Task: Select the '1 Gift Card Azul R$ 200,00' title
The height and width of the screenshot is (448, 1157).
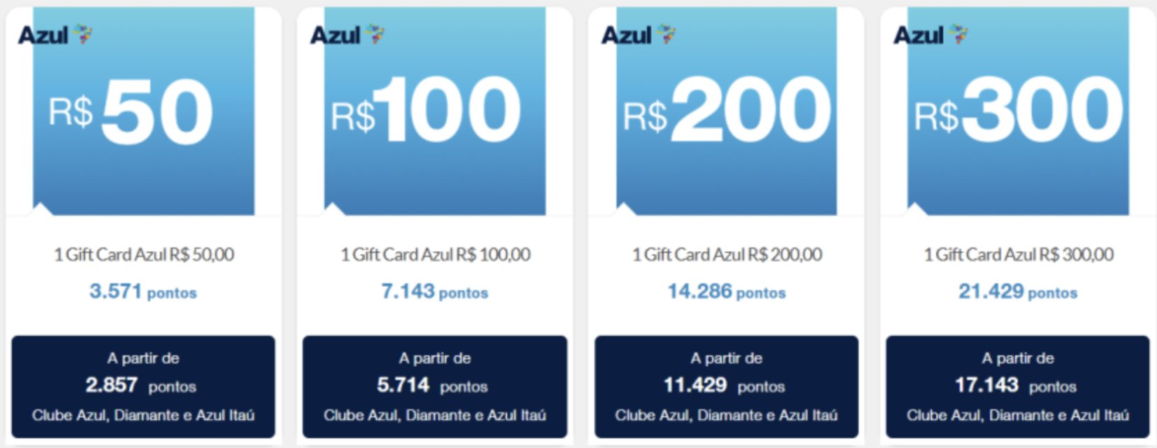Action: [727, 255]
